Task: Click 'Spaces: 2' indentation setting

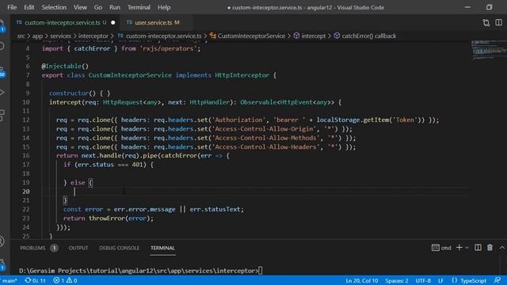Action: 397,280
